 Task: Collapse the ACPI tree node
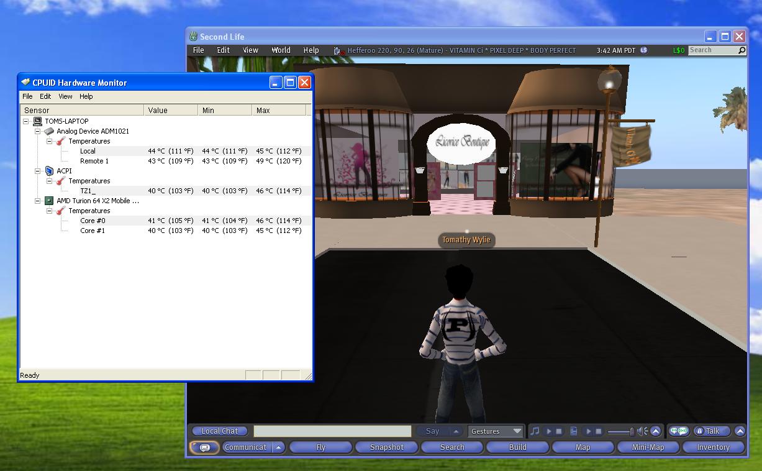(38, 171)
